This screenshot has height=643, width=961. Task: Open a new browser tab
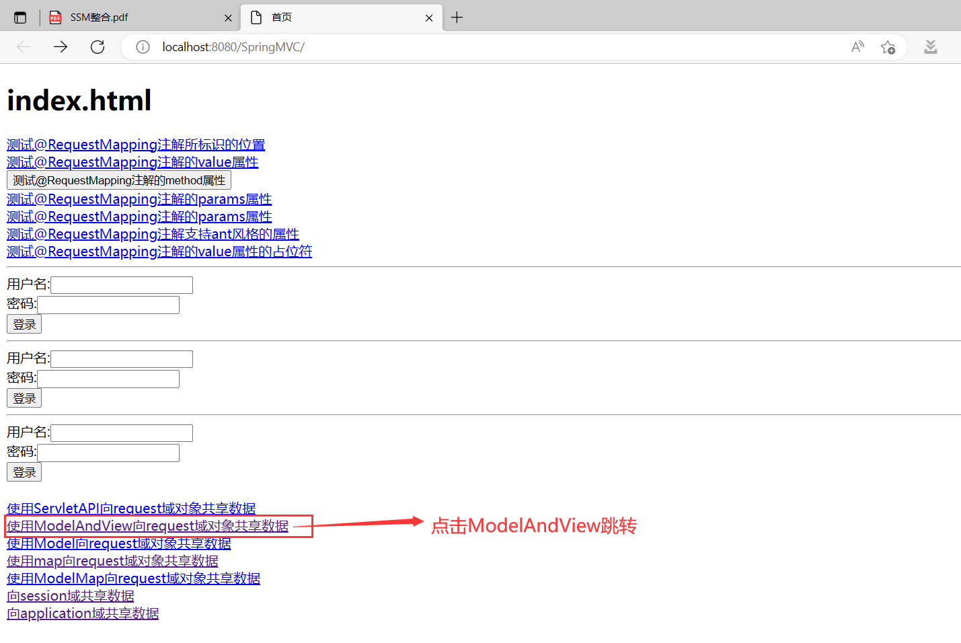(457, 17)
